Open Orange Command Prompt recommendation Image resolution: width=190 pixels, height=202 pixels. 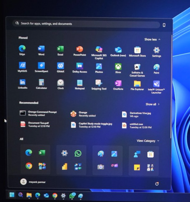point(38,113)
